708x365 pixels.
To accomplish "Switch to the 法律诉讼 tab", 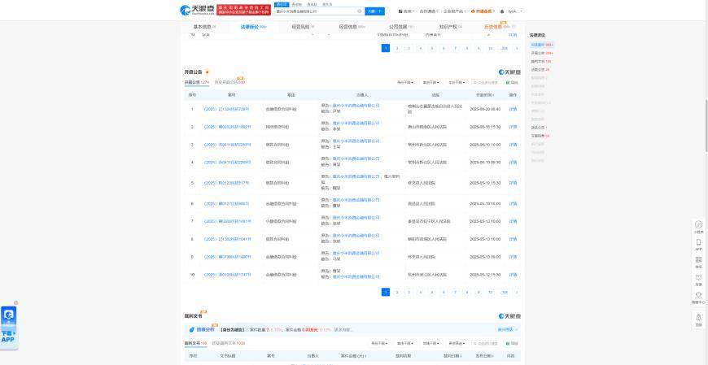I will [x=254, y=27].
